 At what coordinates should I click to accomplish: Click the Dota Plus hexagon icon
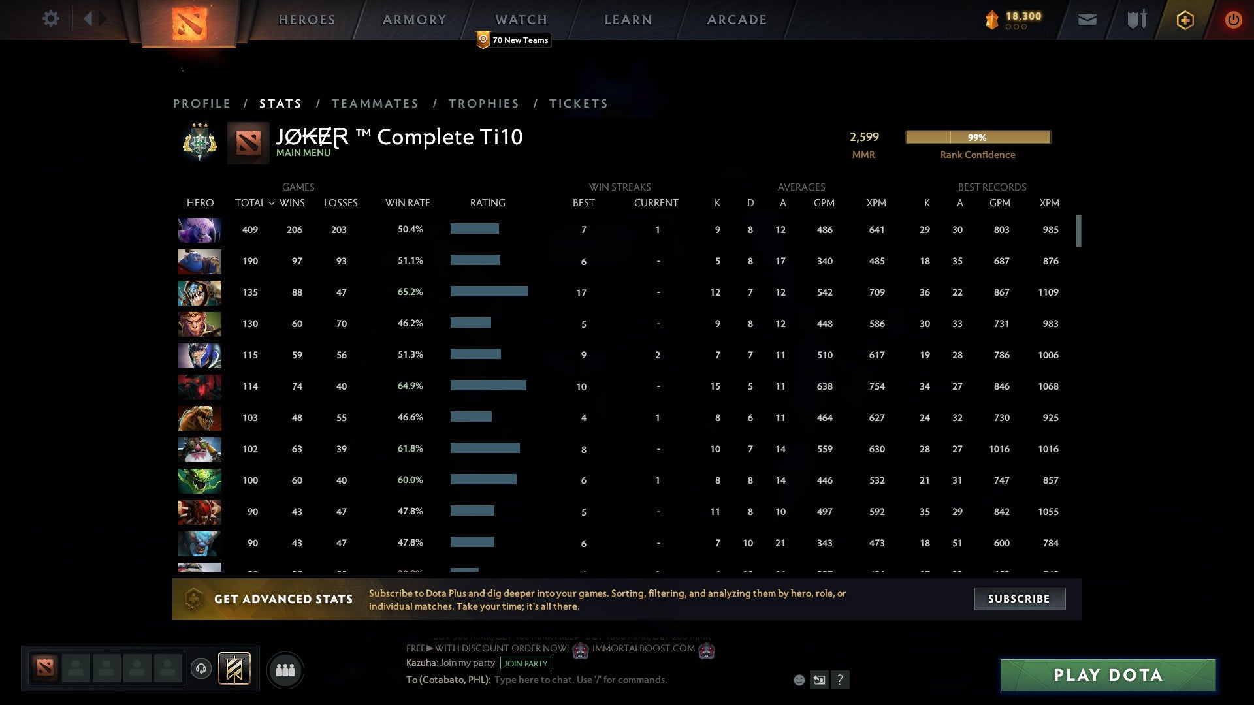coord(1185,20)
